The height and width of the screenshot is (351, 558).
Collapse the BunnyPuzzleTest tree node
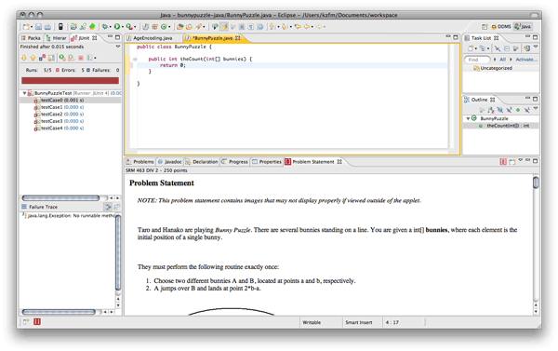point(24,93)
